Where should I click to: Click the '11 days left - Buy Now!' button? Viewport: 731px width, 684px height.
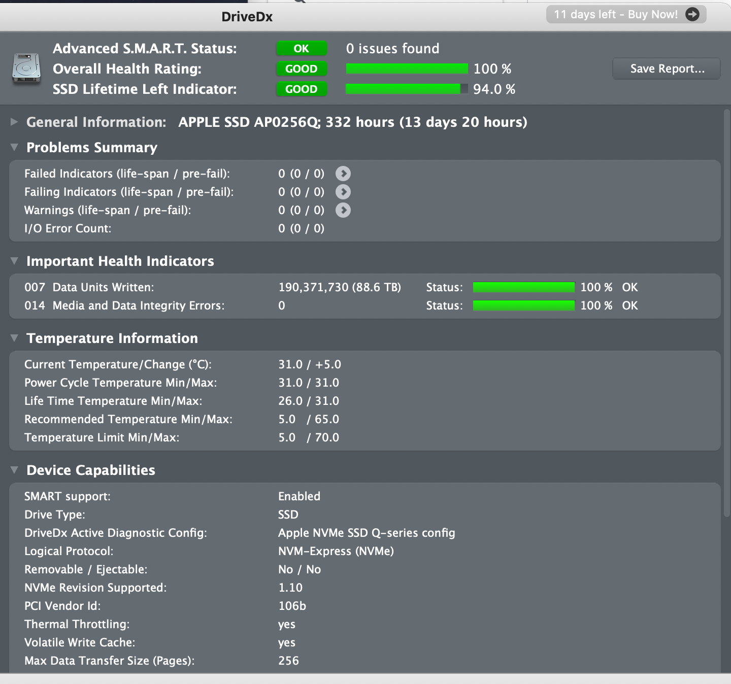(x=626, y=14)
